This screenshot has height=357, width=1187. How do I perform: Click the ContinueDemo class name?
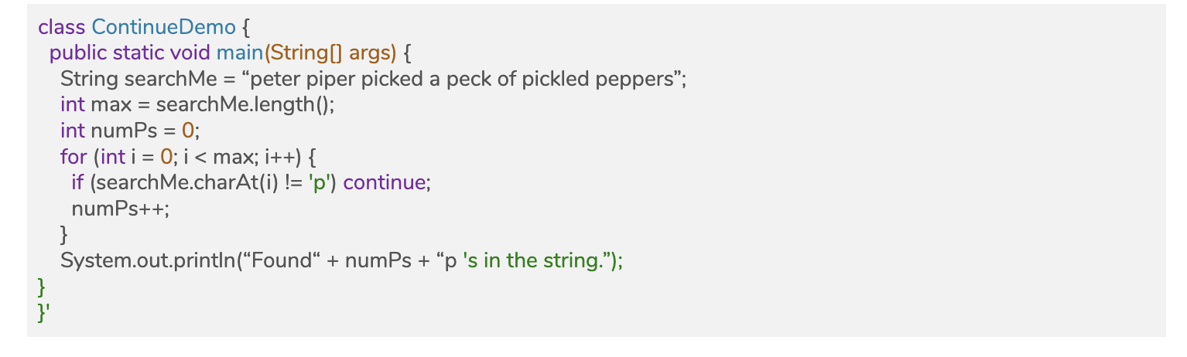coord(163,27)
